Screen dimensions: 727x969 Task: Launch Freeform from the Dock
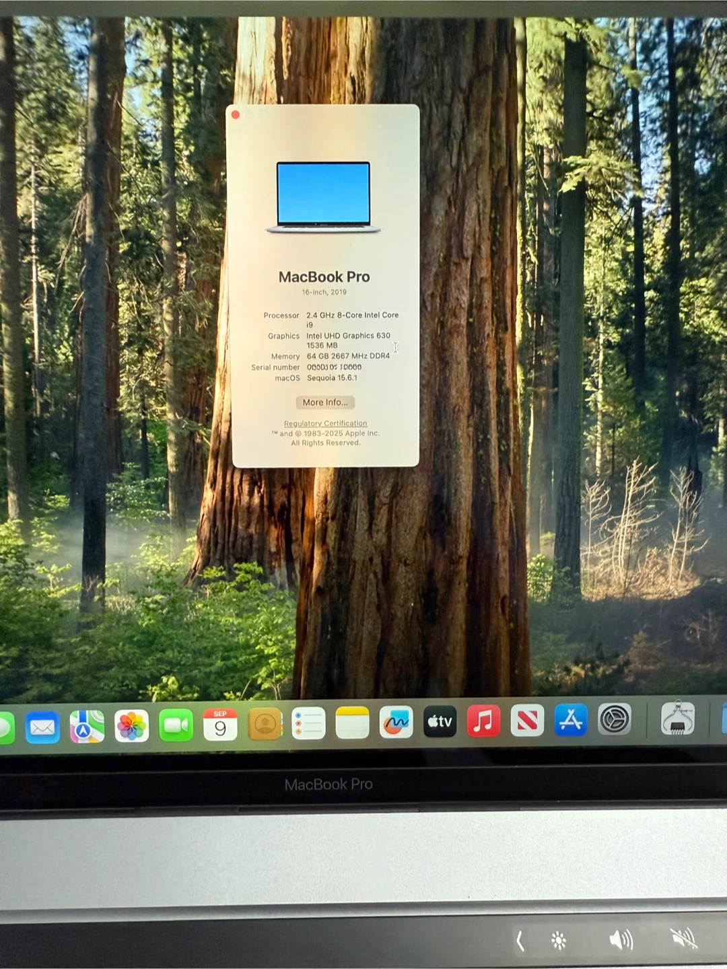[396, 722]
